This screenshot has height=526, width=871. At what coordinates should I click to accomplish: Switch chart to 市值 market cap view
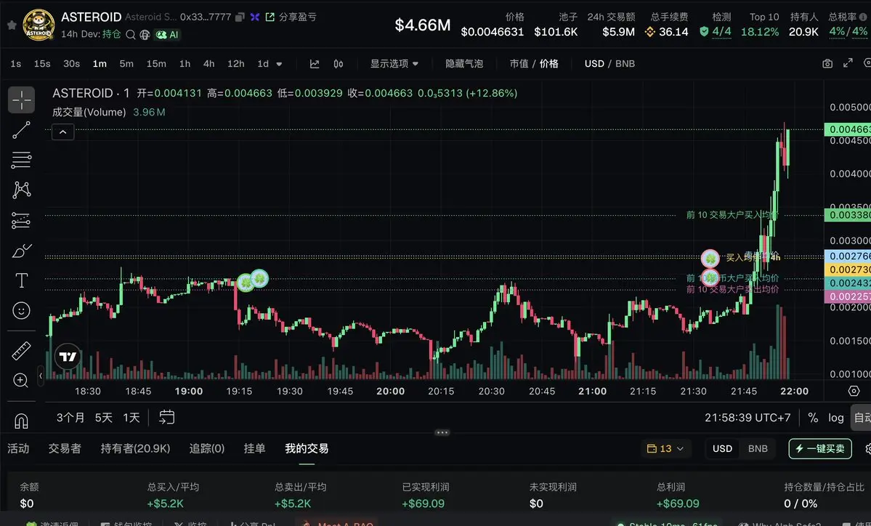pos(519,64)
